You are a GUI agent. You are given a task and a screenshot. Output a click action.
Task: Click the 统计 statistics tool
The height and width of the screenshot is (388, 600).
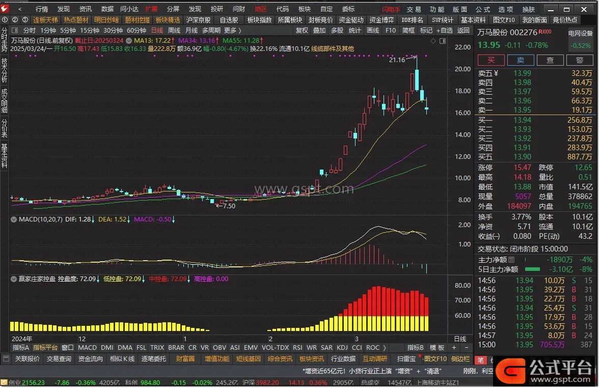(x=354, y=30)
